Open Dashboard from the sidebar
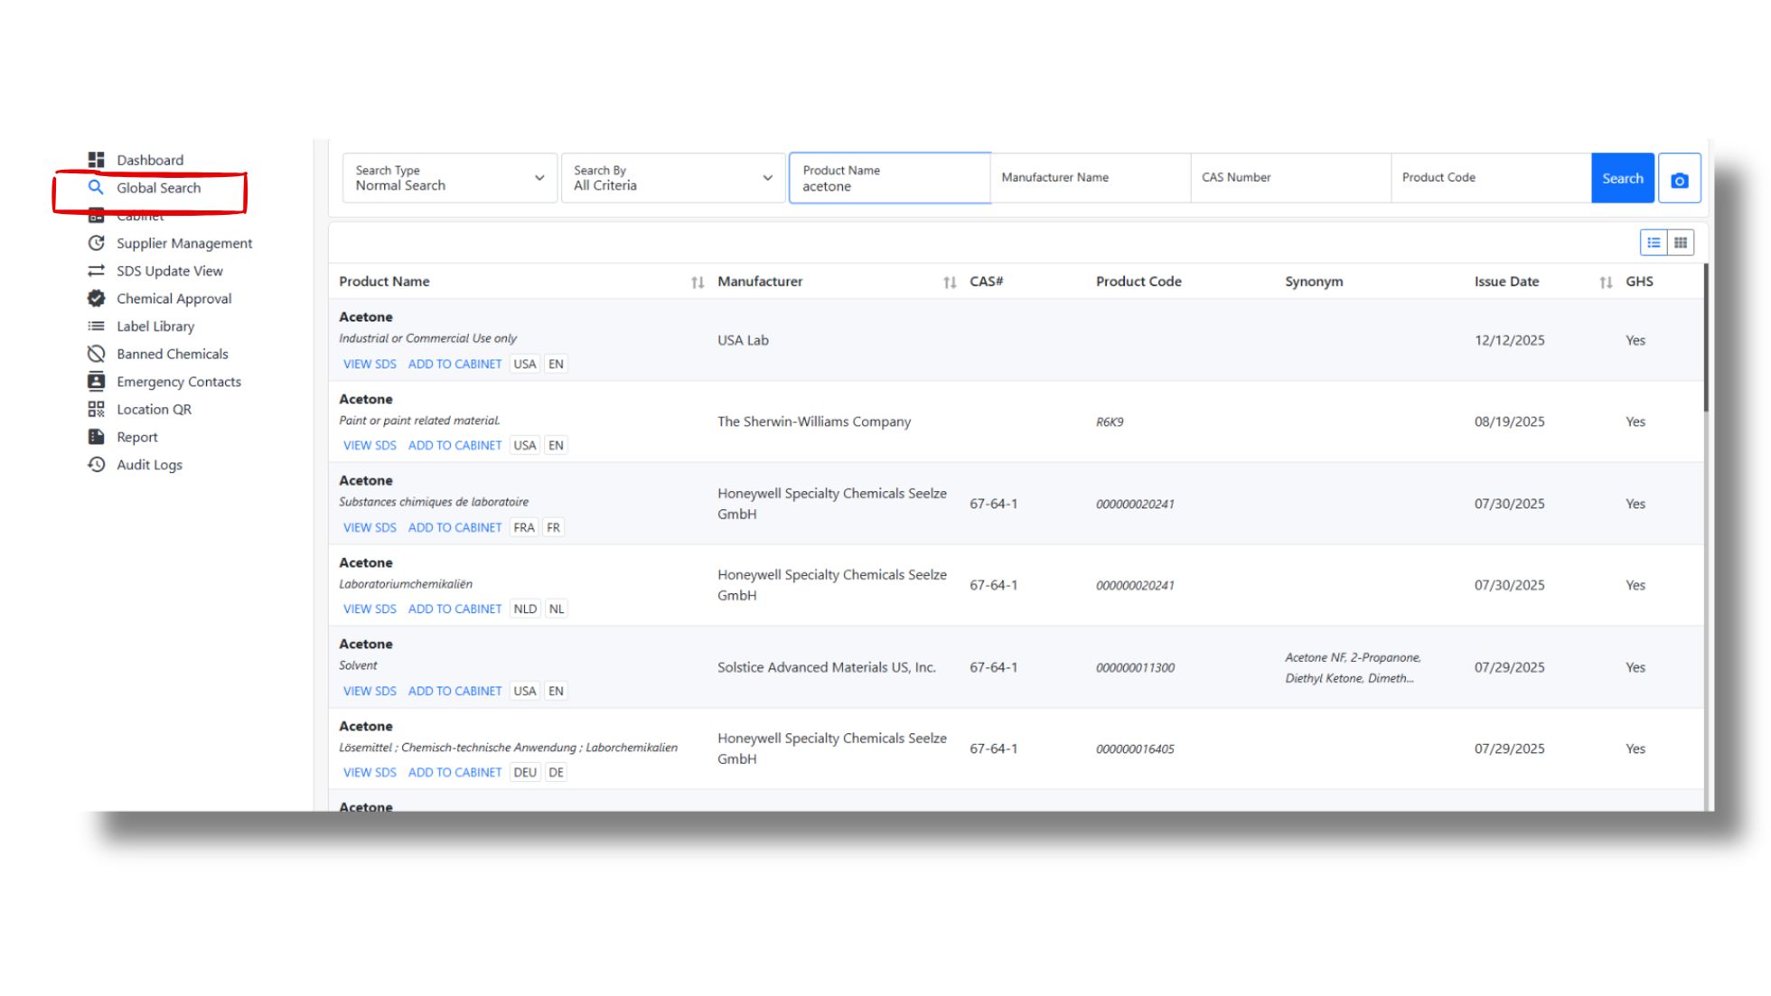1771x996 pixels. tap(149, 160)
